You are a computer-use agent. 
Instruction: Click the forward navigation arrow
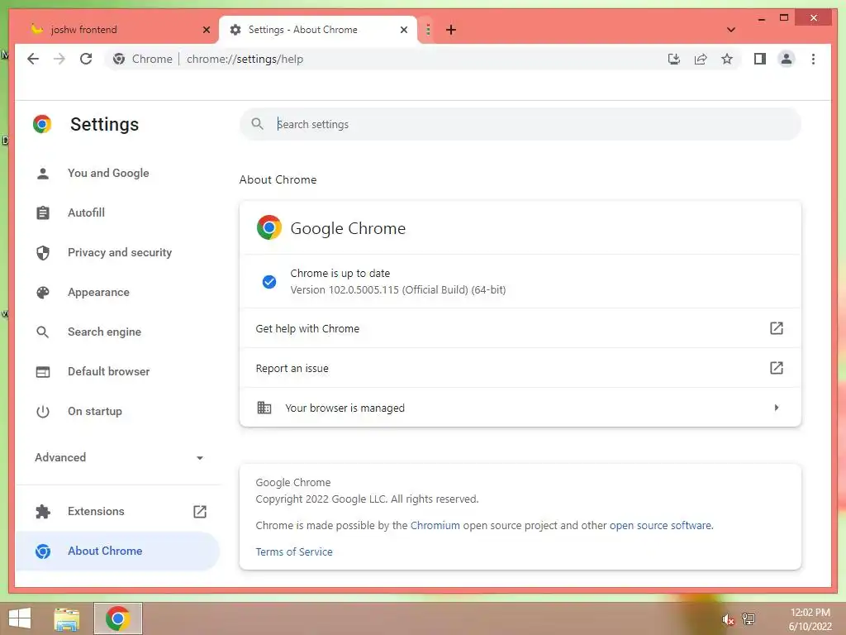59,59
